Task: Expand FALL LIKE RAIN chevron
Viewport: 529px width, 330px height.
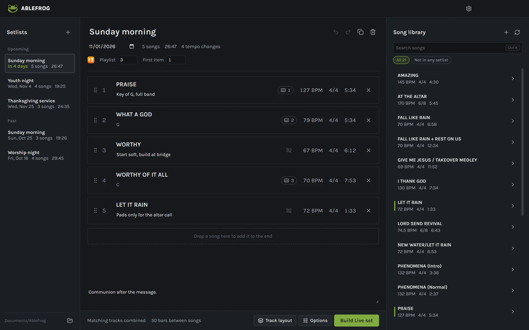Action: 513,121
